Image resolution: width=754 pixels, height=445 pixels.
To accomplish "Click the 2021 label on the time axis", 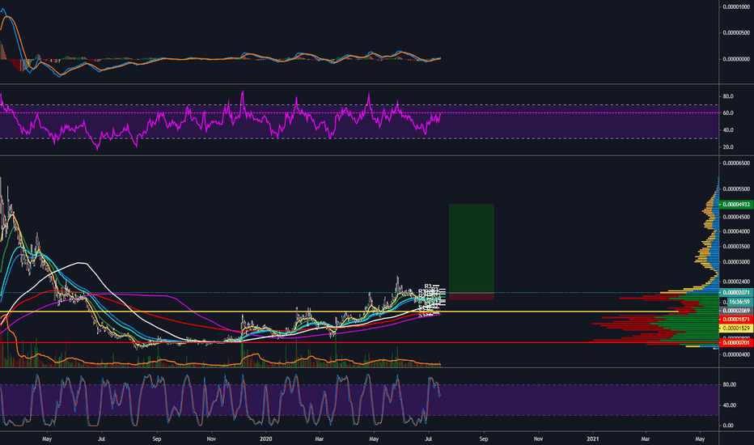I will 593,439.
